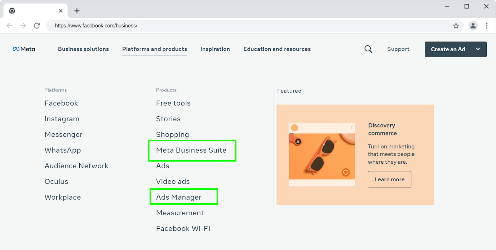Close the current browser tab
This screenshot has height=250, width=496.
tap(61, 11)
